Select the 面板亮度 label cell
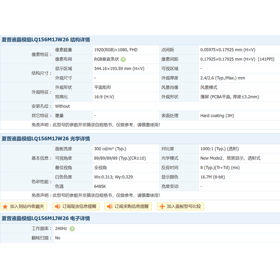 tap(73, 149)
